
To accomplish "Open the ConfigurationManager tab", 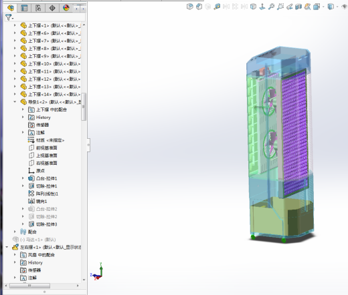I will [38, 8].
